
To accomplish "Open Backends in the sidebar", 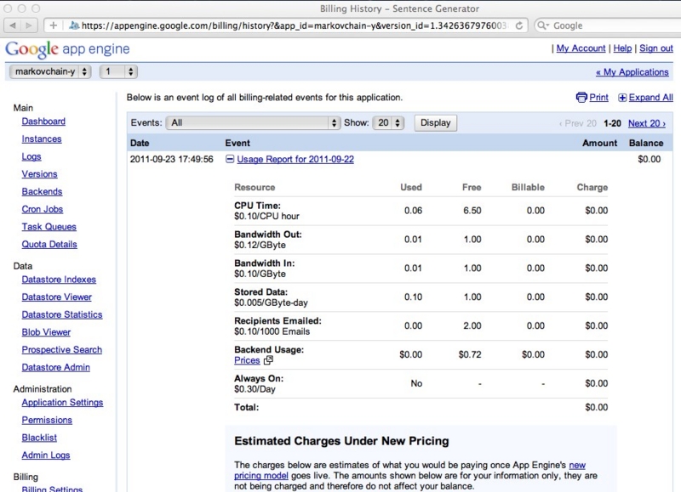I will (42, 191).
